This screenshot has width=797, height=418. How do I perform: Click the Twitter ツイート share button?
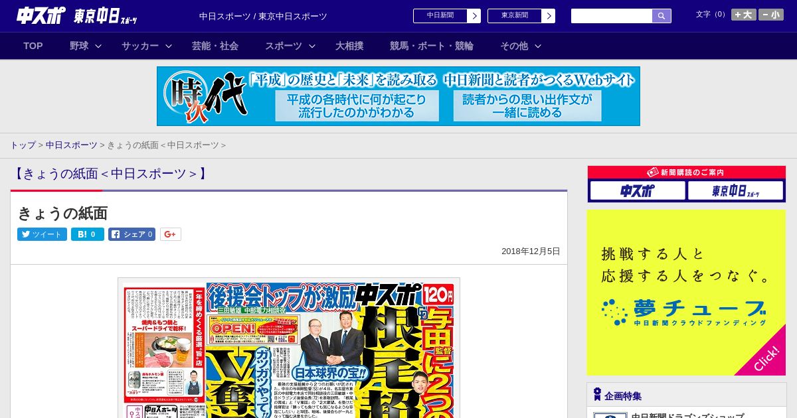tap(42, 234)
